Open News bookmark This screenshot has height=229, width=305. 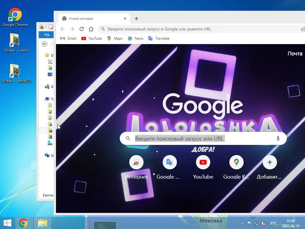coord(136,38)
